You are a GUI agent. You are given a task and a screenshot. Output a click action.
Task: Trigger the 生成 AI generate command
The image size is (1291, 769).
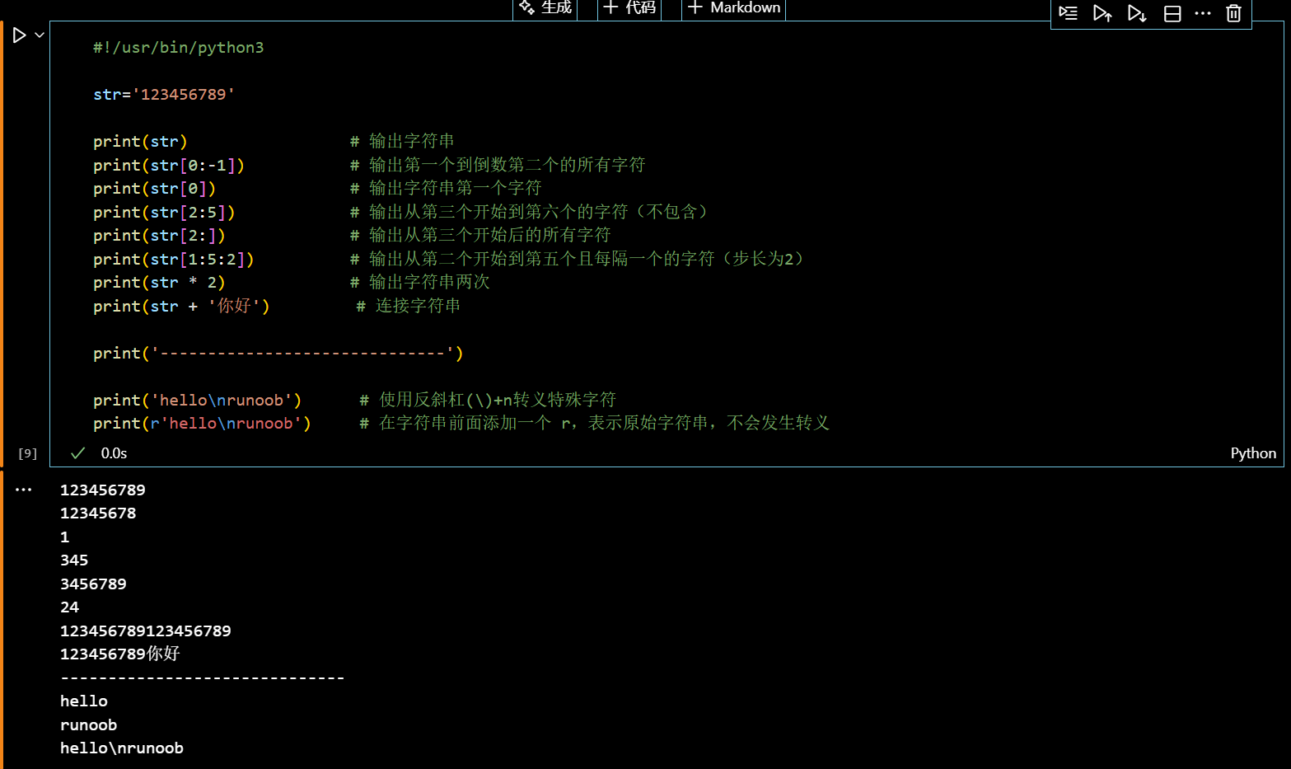[545, 7]
